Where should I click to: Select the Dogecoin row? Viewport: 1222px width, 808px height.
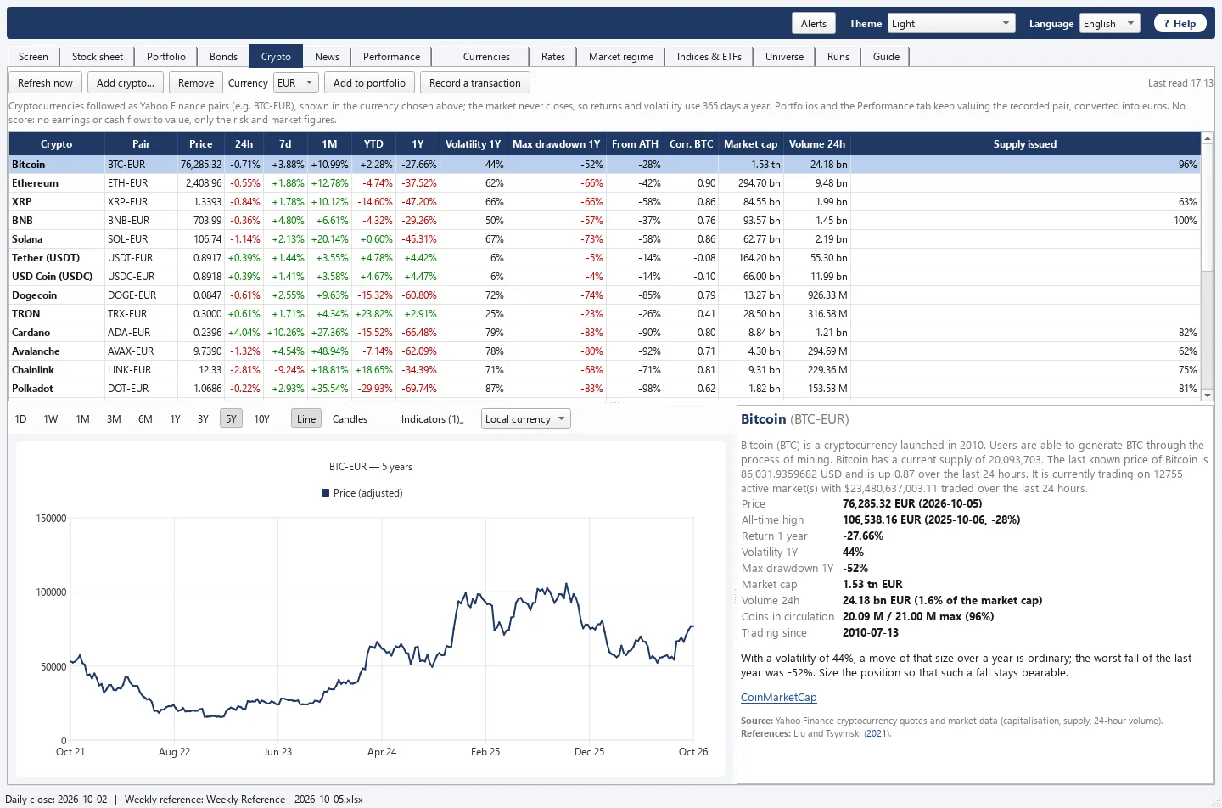click(604, 295)
